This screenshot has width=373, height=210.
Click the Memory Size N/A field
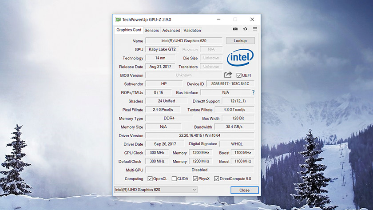pyautogui.click(x=163, y=127)
